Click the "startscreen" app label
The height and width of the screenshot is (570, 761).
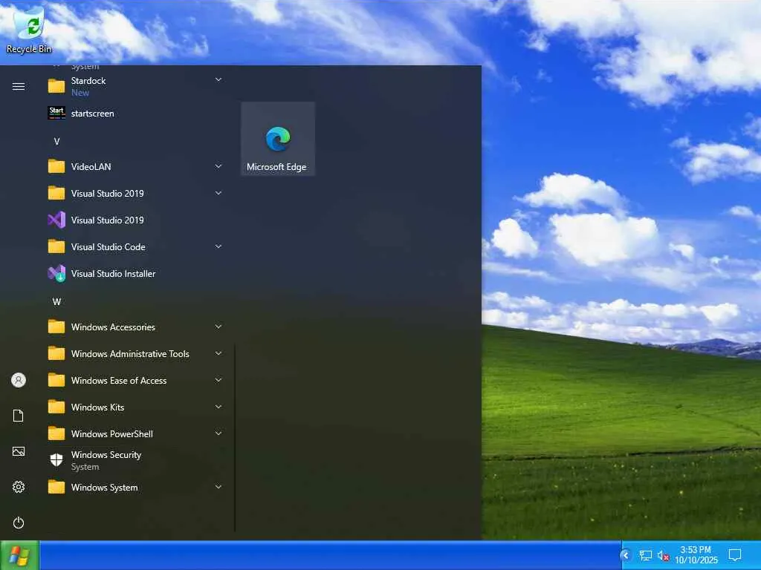pos(93,114)
